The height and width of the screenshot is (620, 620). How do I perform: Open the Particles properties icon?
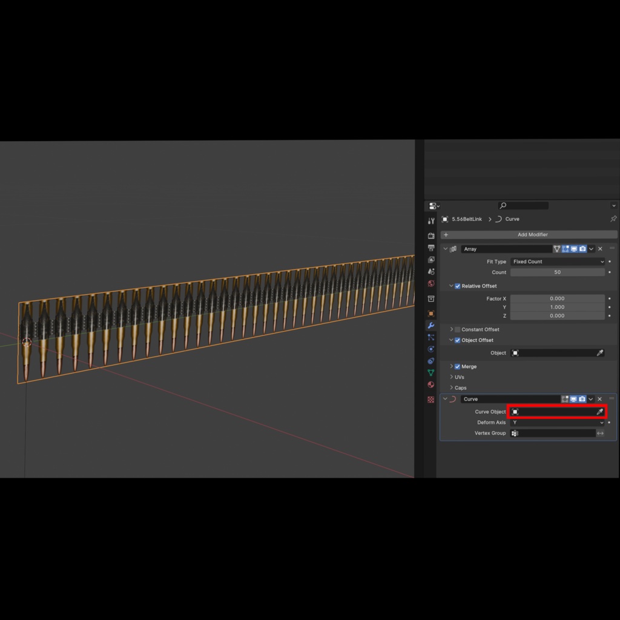pos(431,337)
